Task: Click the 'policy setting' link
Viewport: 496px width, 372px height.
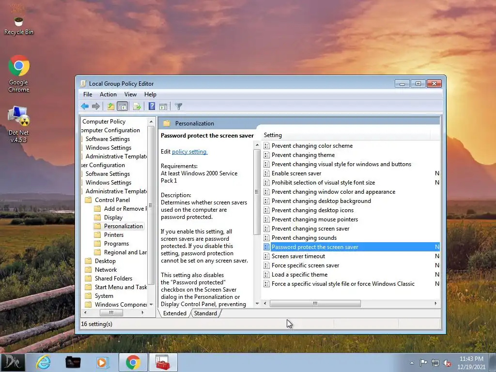Action: tap(189, 152)
